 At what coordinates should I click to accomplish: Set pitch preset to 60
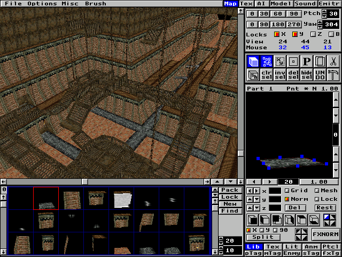coord(278,14)
